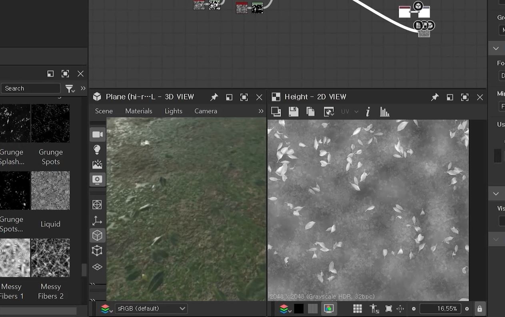Expand hidden 3D view menus with double chevron

click(x=261, y=111)
